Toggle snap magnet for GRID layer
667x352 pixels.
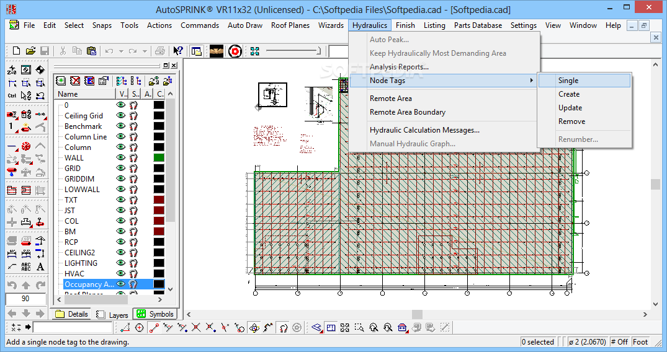[x=133, y=169]
